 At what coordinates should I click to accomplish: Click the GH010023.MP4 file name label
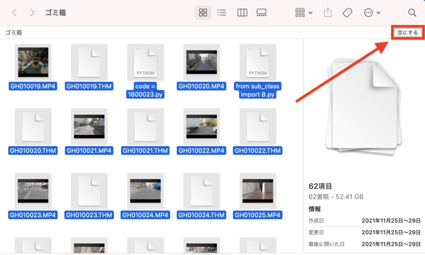pos(33,215)
